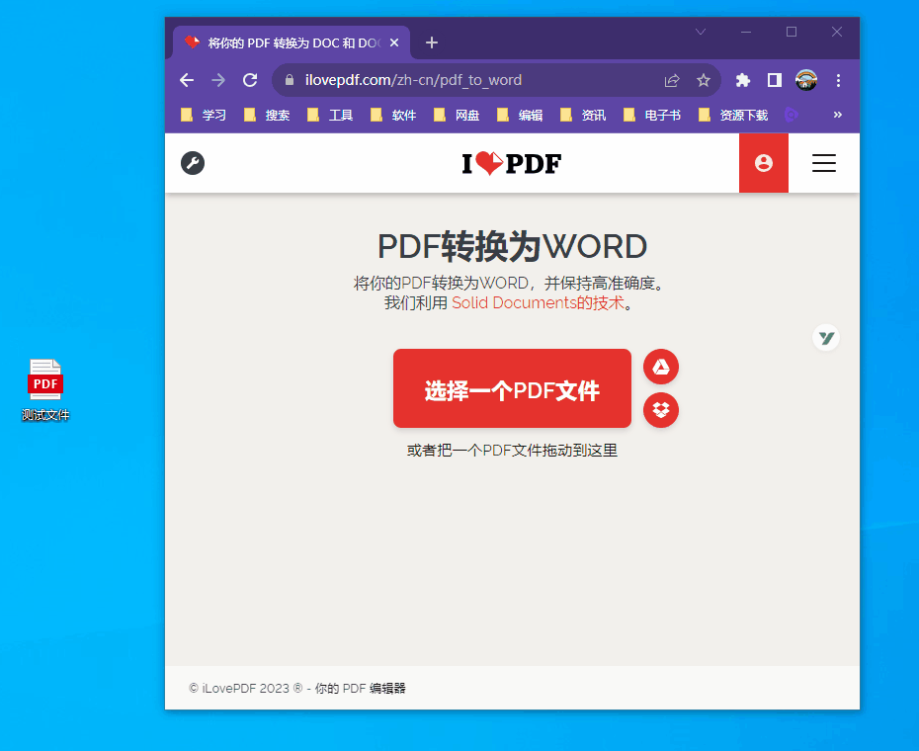Open the iLovePDF logo homepage
The image size is (919, 751).
(512, 163)
